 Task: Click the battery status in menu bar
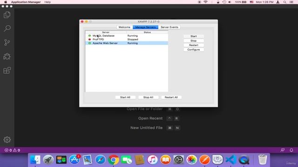pyautogui.click(x=241, y=2)
